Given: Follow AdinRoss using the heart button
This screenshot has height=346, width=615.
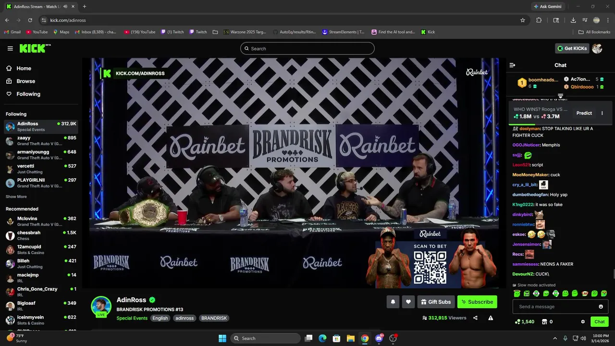Looking at the screenshot, I should click(x=408, y=302).
